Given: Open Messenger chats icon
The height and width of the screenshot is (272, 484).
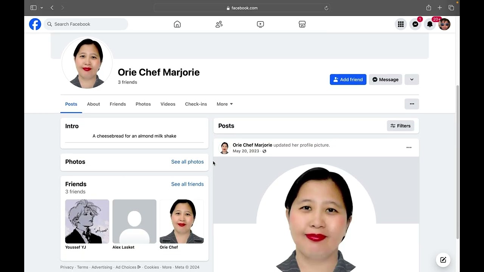Looking at the screenshot, I should coord(415,24).
